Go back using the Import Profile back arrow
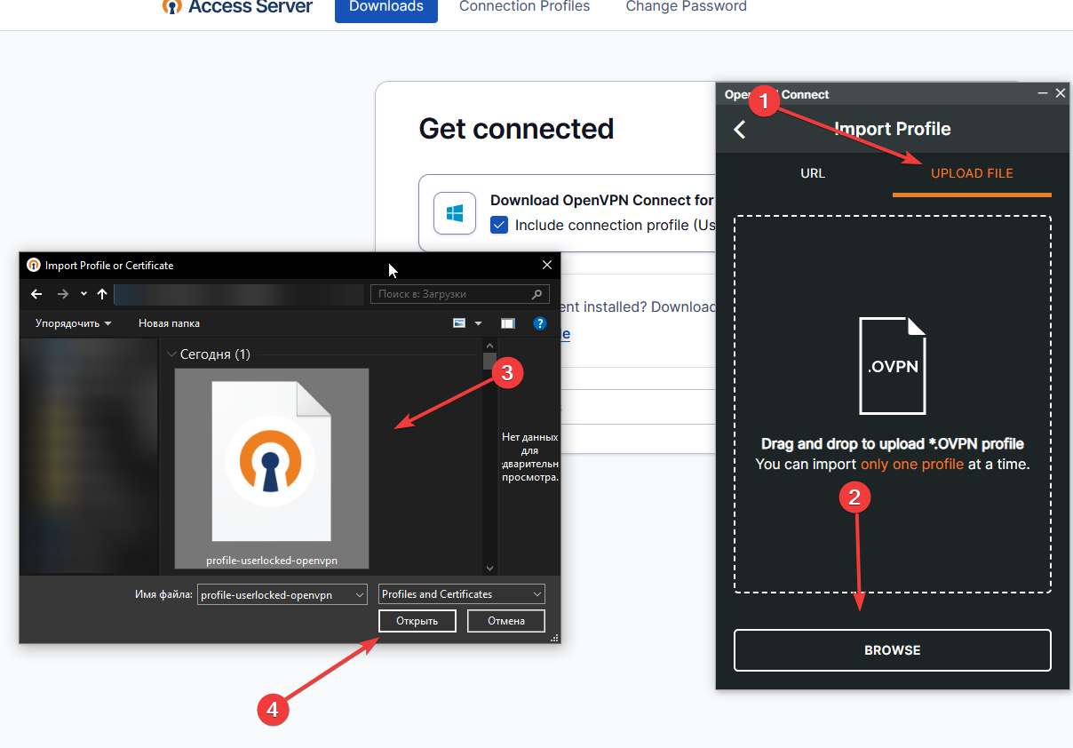This screenshot has width=1073, height=748. coord(739,130)
